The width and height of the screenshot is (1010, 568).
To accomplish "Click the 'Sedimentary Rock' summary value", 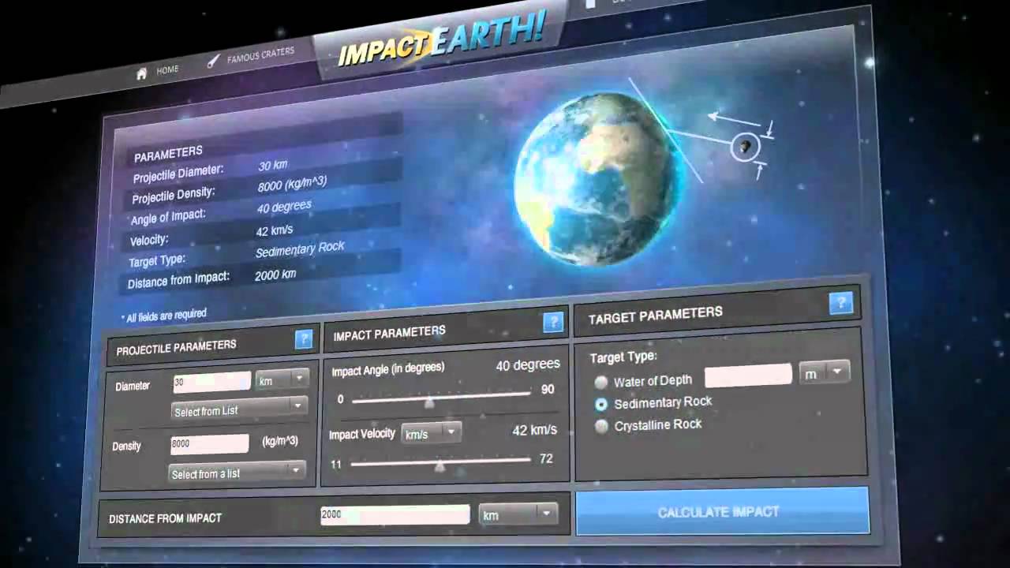I will (x=300, y=250).
